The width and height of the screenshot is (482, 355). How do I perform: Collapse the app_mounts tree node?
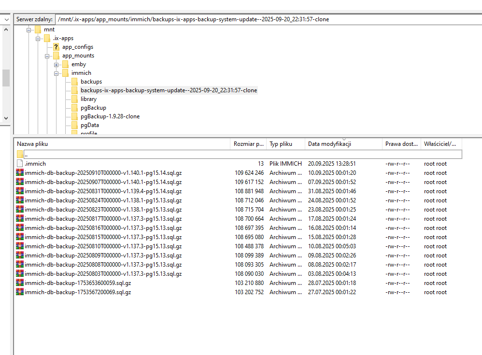[47, 56]
